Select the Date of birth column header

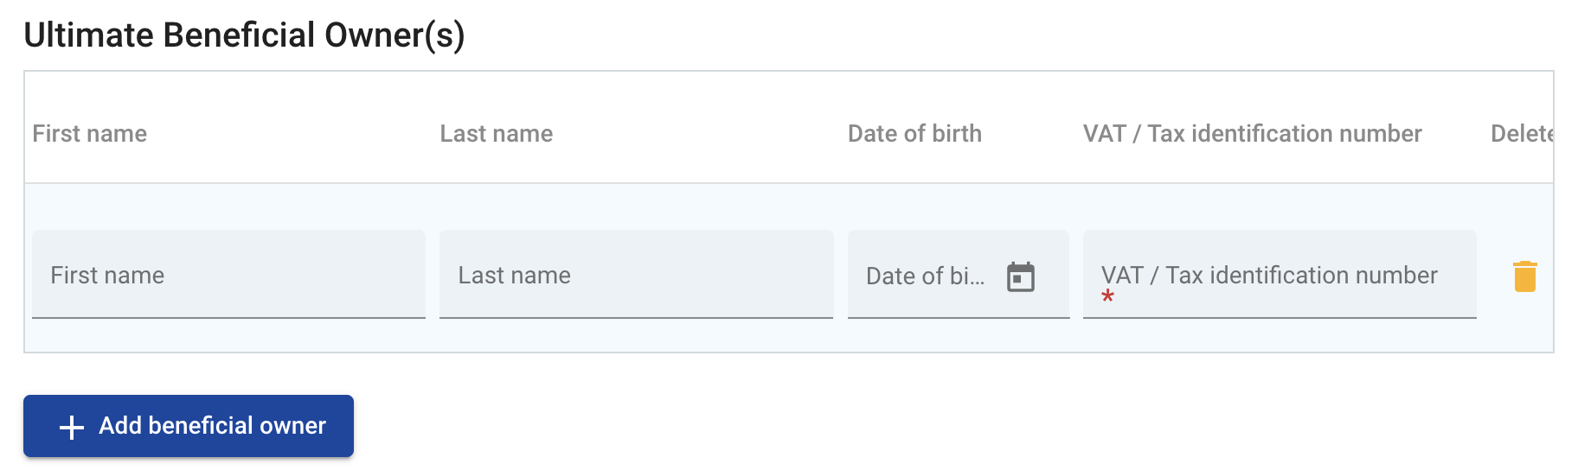(914, 134)
